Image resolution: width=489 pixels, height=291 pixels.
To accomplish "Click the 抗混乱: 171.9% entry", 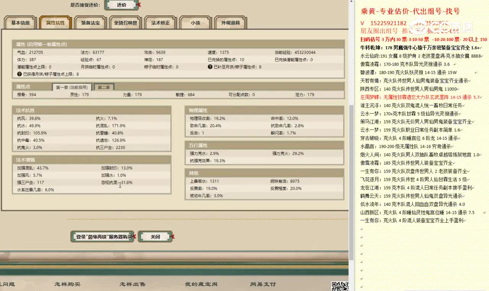I will click(x=110, y=126).
